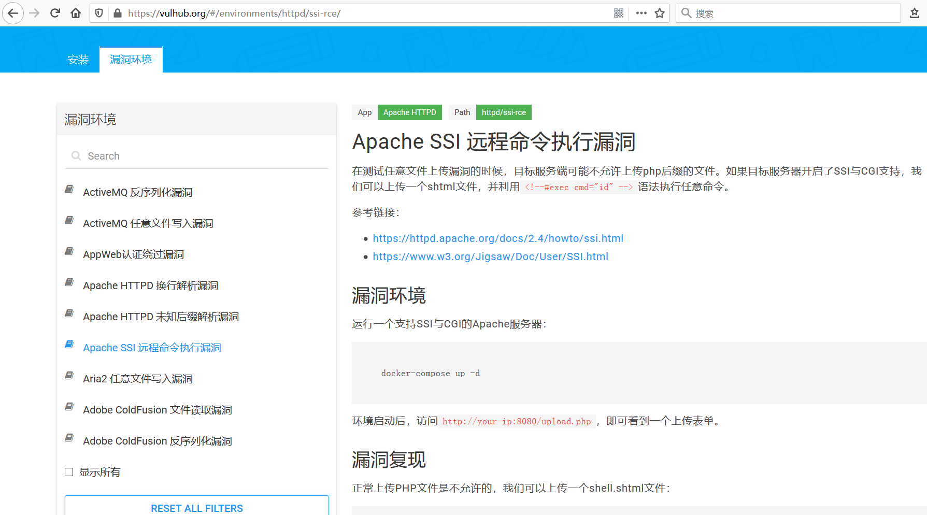Open the httpd.apache.org ssi.html reference link

click(x=498, y=238)
